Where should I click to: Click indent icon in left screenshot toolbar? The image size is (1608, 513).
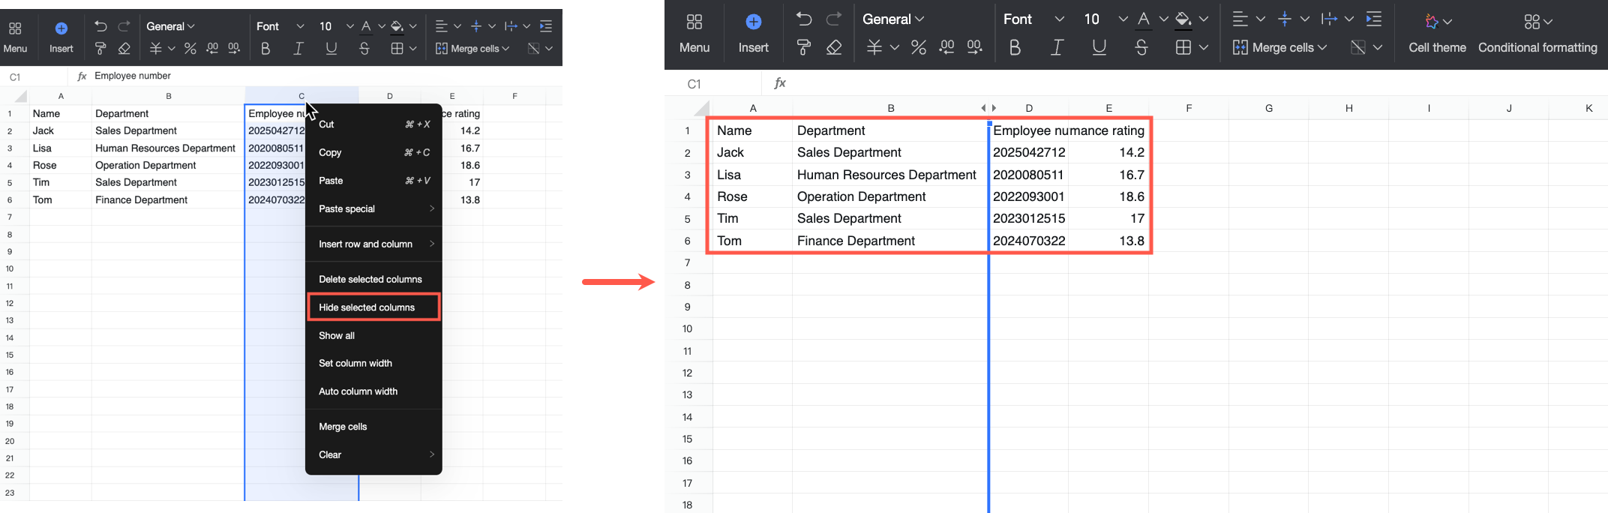pos(546,26)
